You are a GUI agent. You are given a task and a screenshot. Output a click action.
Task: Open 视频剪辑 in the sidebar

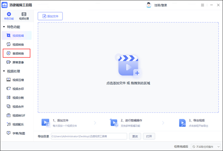17,36
